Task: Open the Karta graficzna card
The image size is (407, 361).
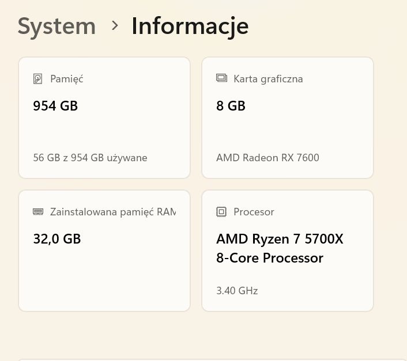Action: coord(288,118)
